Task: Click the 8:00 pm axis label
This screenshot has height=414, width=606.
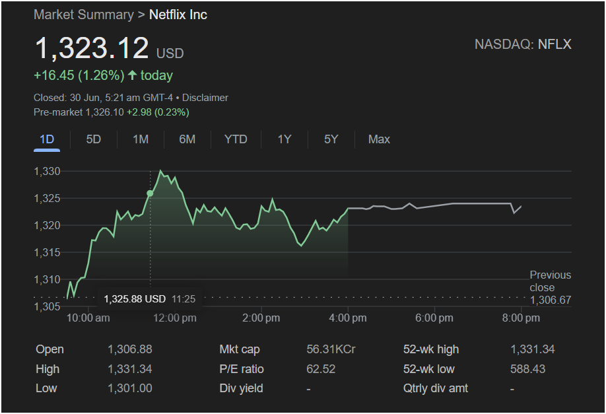Action: coord(521,318)
